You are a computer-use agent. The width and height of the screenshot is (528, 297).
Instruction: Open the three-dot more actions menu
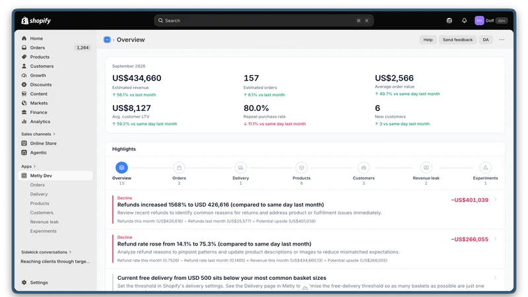point(502,40)
